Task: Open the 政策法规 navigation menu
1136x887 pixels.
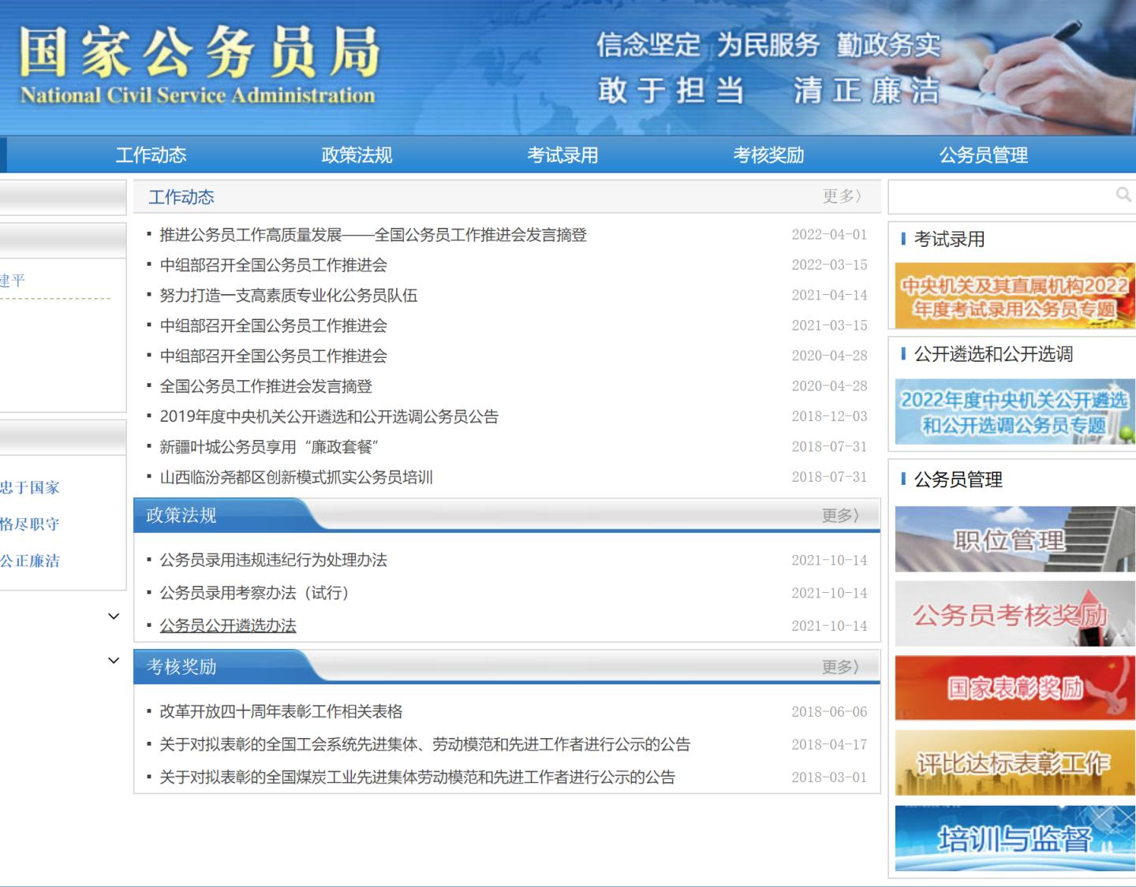Action: [x=357, y=155]
